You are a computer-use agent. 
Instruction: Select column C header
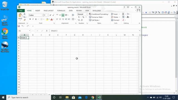point(41,35)
